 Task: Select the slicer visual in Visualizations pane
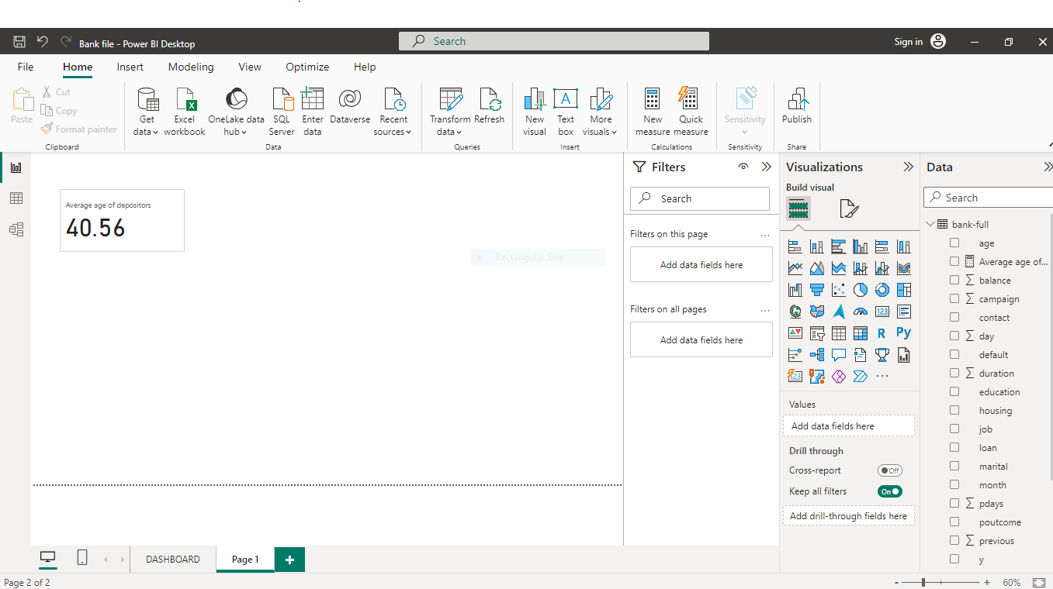click(x=816, y=332)
